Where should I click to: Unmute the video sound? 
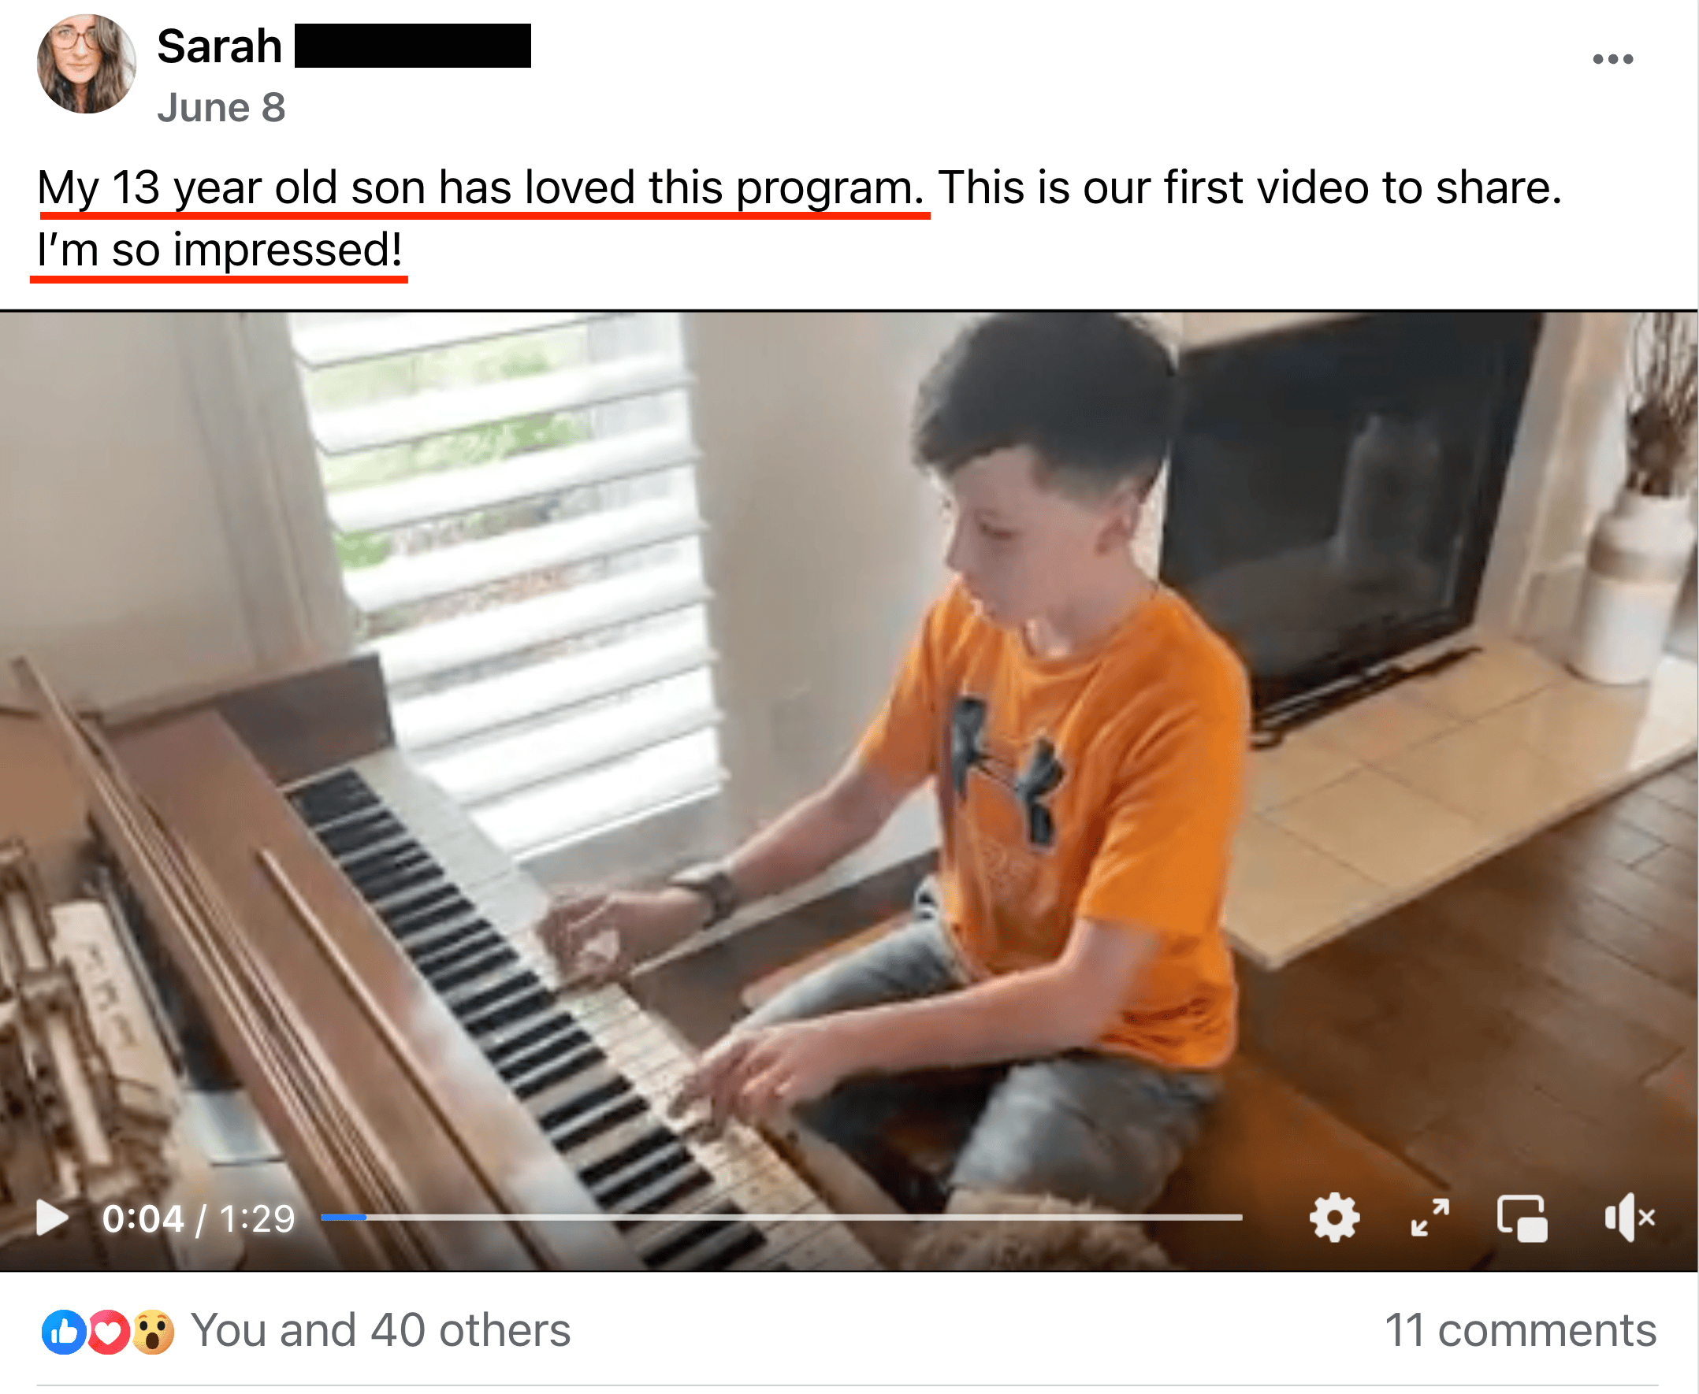(1629, 1218)
